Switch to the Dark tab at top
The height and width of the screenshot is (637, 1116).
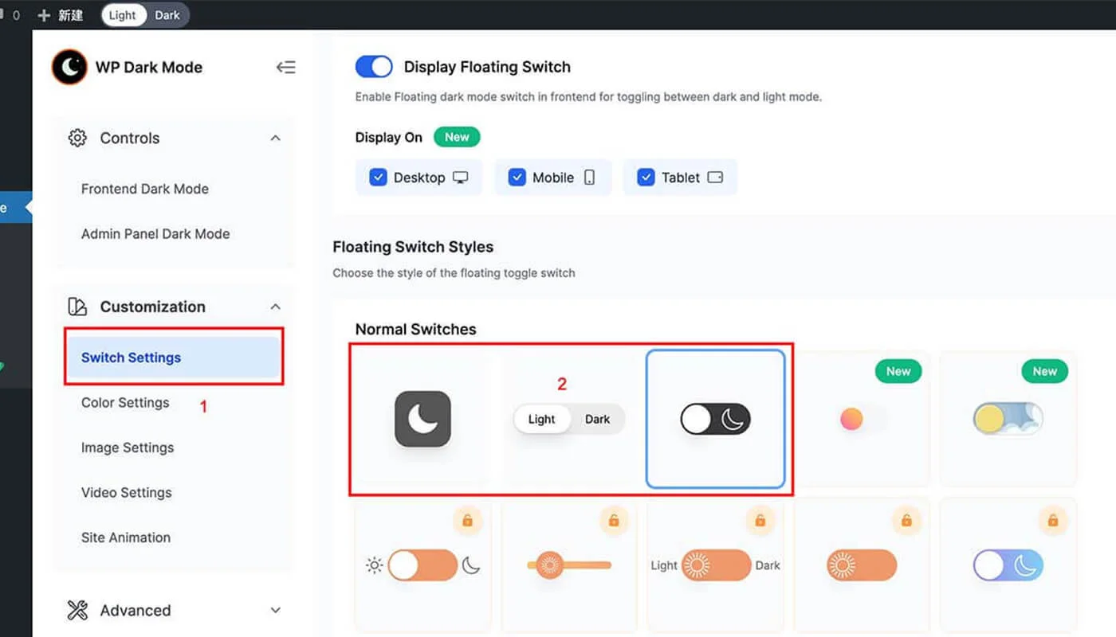[167, 14]
